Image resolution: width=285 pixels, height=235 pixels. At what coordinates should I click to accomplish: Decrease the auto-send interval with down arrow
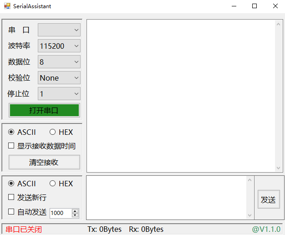click(75, 215)
